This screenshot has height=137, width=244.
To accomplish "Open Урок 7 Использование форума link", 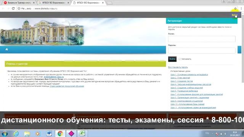I will point(197,94).
